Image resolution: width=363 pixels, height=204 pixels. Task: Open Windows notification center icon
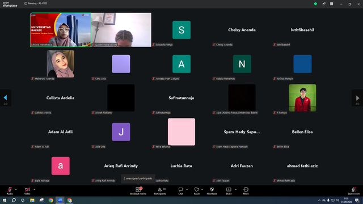coord(357,200)
